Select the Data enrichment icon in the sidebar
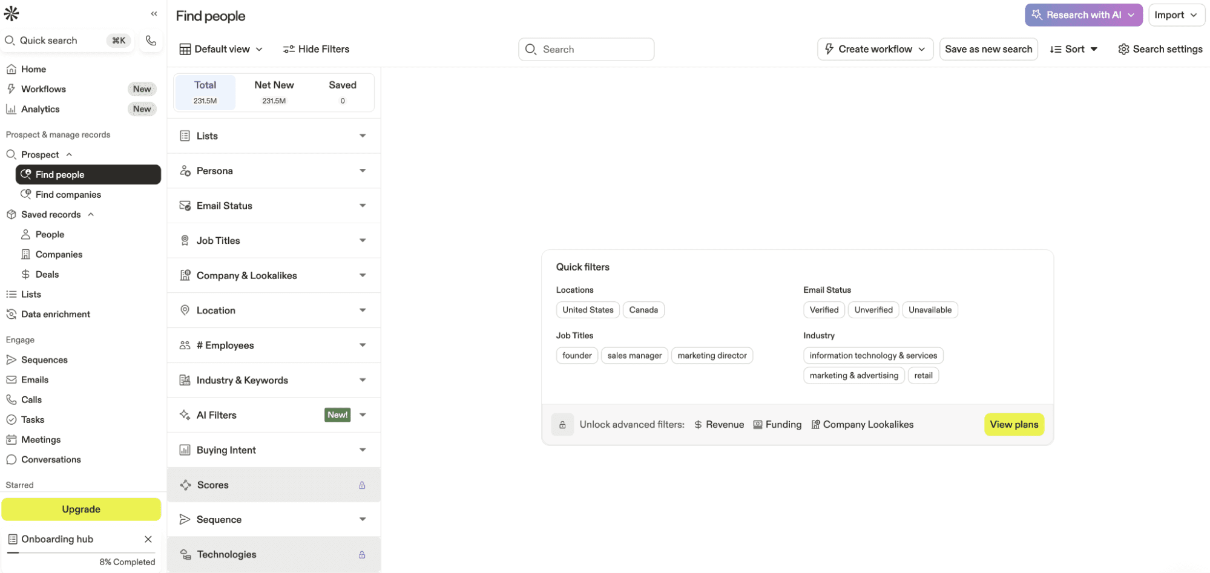 click(11, 314)
